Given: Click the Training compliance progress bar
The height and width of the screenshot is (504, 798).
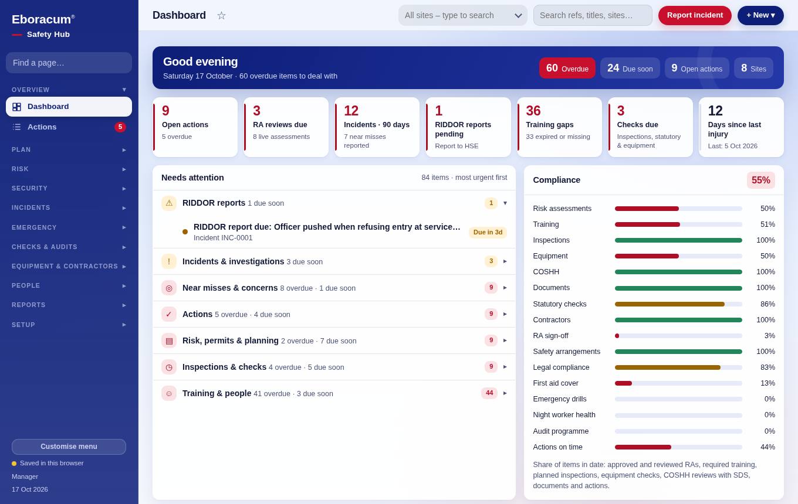Looking at the screenshot, I should pyautogui.click(x=678, y=224).
